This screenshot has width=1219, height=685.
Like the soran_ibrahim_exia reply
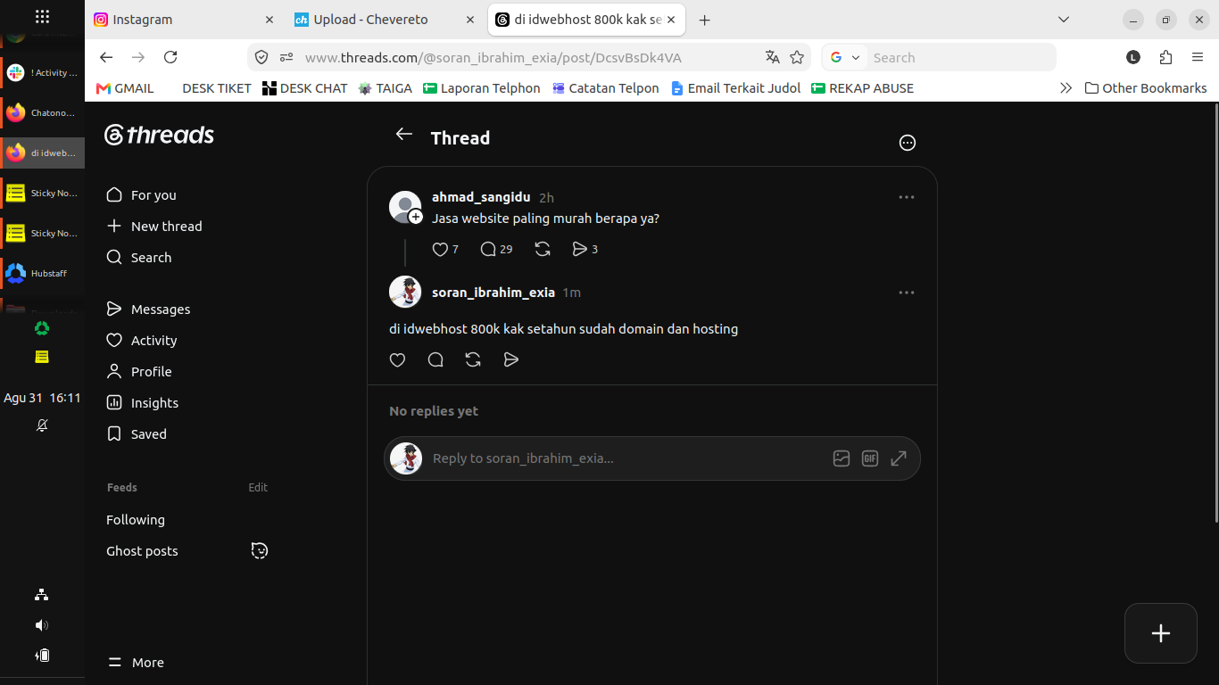click(x=398, y=359)
